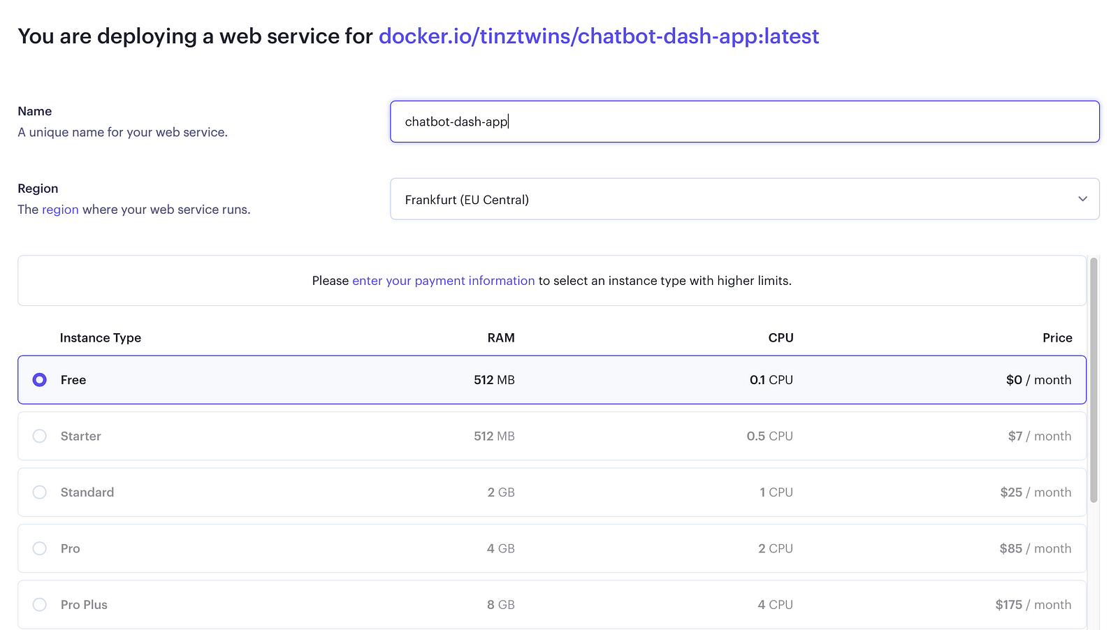Screen dimensions: 1118x630
Task: Select the Standard instance radio button
Action: pyautogui.click(x=40, y=492)
